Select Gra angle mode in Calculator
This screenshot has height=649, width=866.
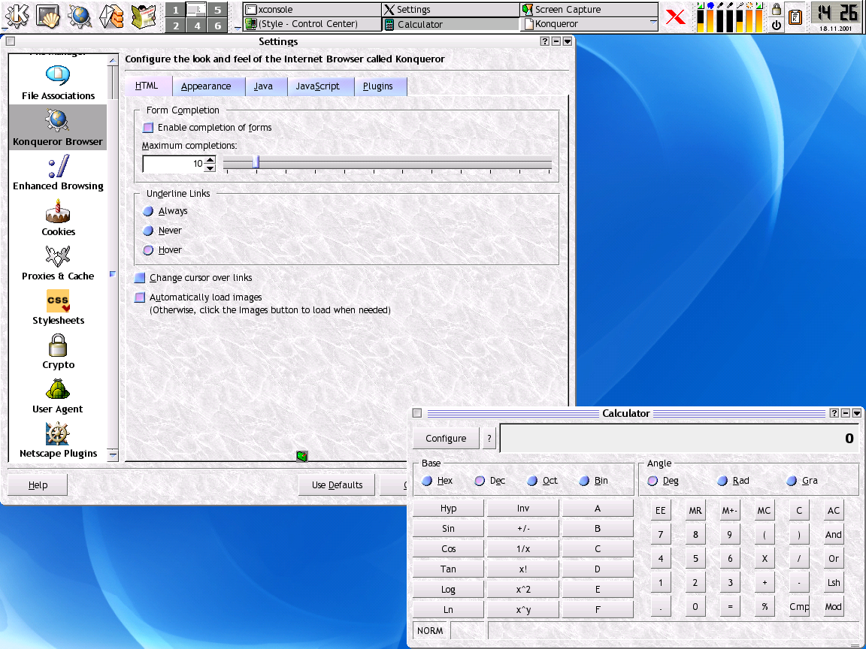tap(792, 481)
